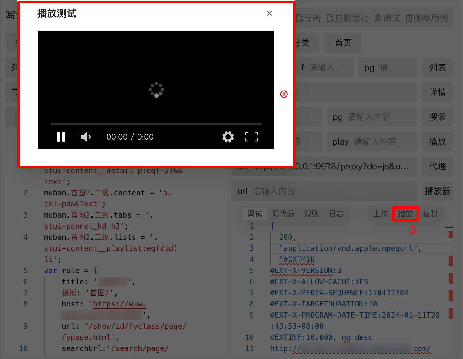Click 拉取缓存 in the toolbar
This screenshot has height=359, width=463.
click(x=348, y=18)
